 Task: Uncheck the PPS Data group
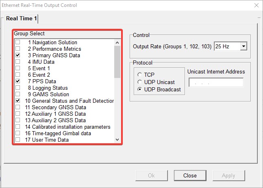tap(17, 81)
